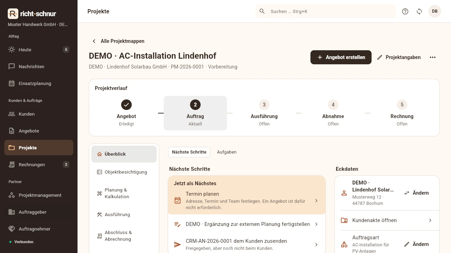Screen dimensions: 451x253
Task: Open the DB user avatar menu
Action: click(x=435, y=11)
